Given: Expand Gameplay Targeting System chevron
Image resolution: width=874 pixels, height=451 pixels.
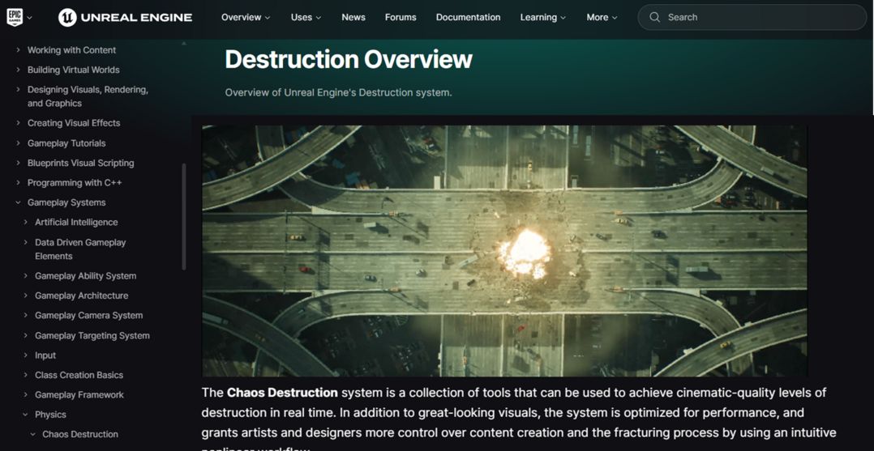Looking at the screenshot, I should pos(26,336).
